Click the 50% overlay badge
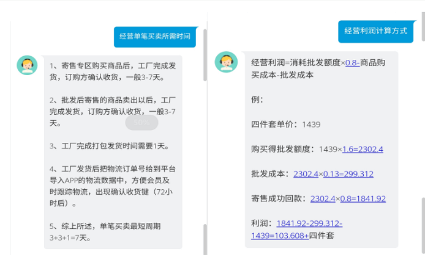425x257 pixels. point(141,122)
